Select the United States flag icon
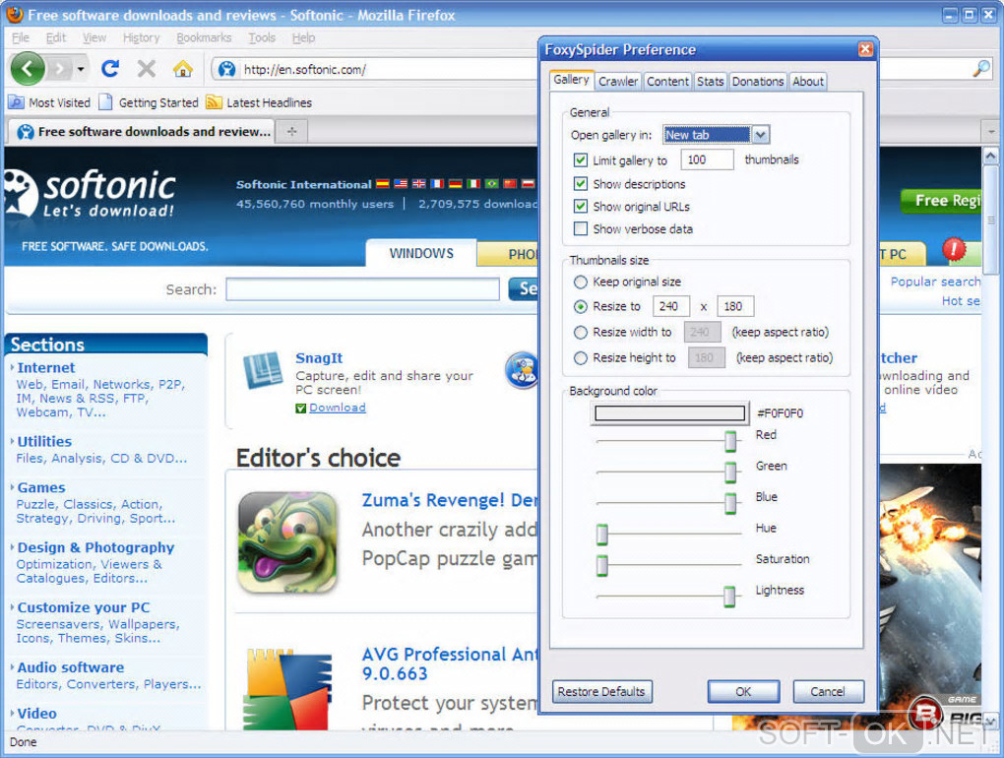1004x758 pixels. [401, 184]
